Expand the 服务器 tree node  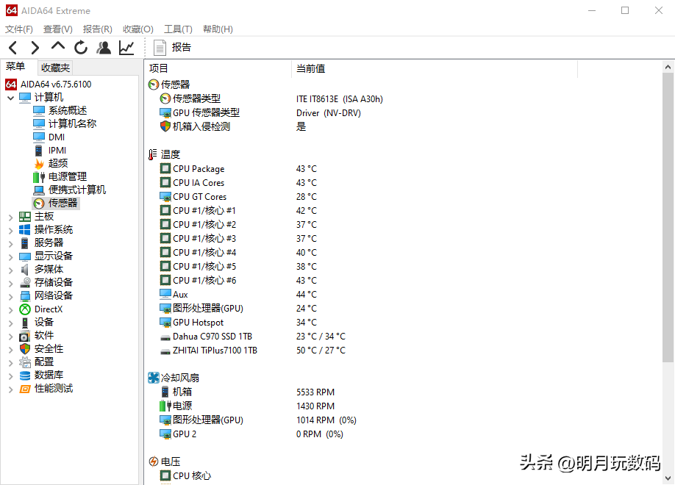[11, 244]
